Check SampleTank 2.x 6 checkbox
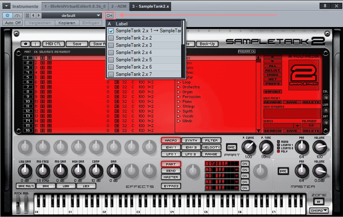 [111, 67]
